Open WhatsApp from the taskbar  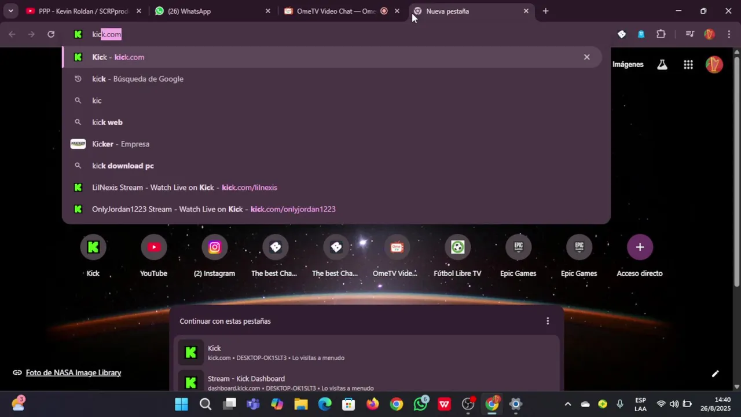(421, 404)
